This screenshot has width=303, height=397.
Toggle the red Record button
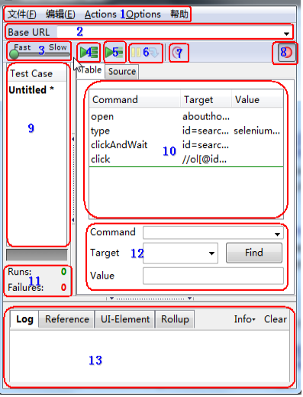pyautogui.click(x=286, y=53)
